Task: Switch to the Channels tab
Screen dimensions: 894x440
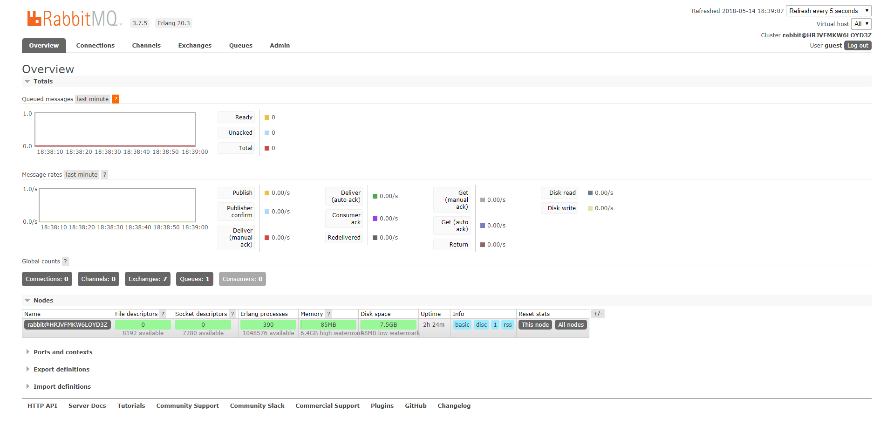Action: click(146, 45)
